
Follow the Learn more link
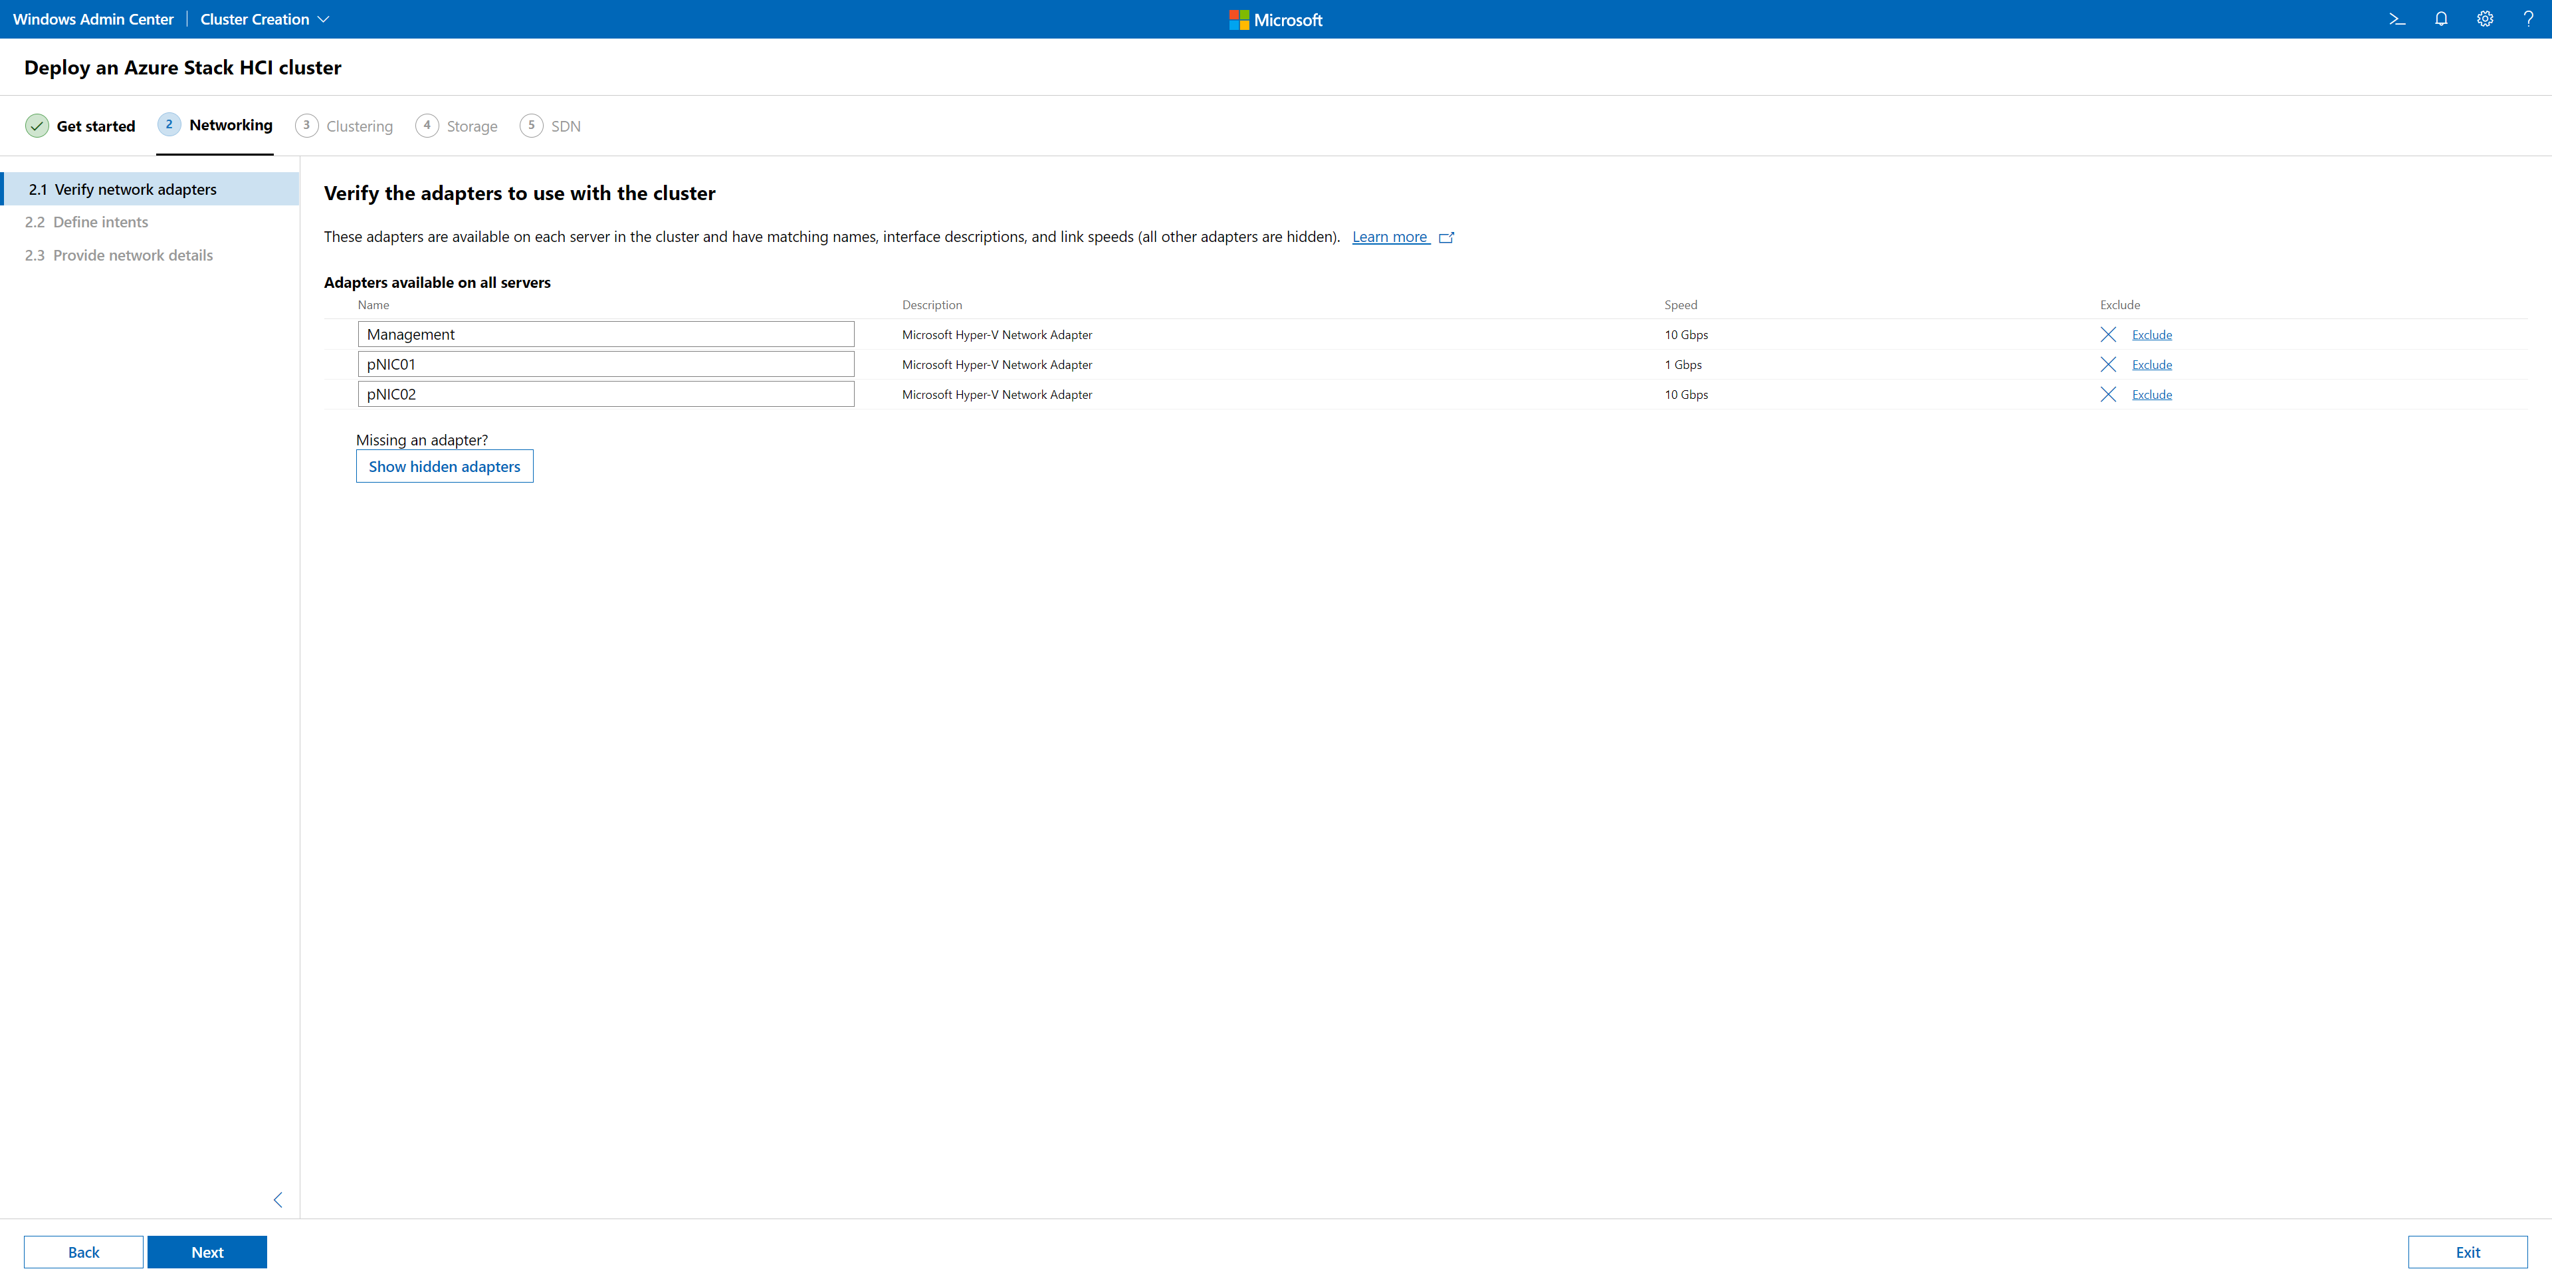point(1389,237)
